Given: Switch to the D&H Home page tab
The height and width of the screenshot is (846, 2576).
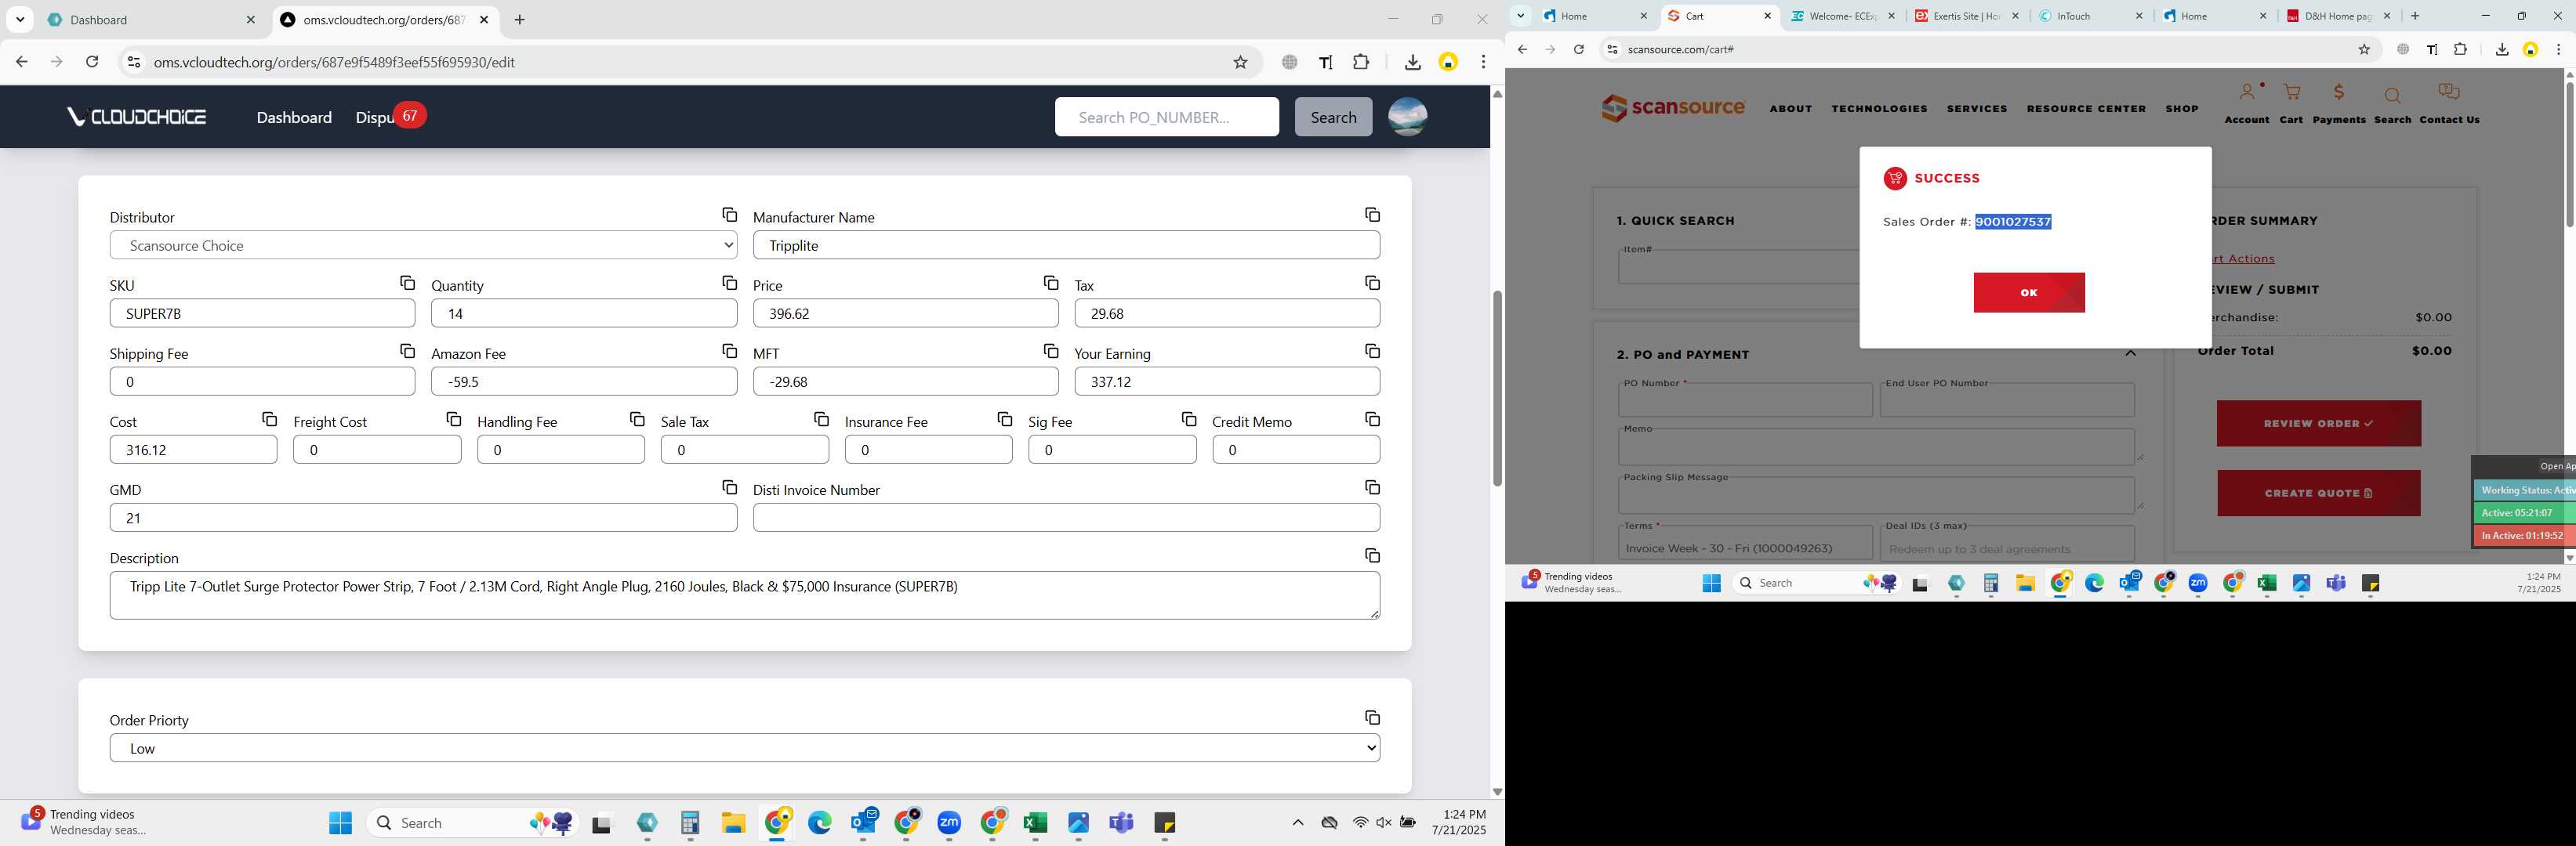Looking at the screenshot, I should tap(2339, 16).
